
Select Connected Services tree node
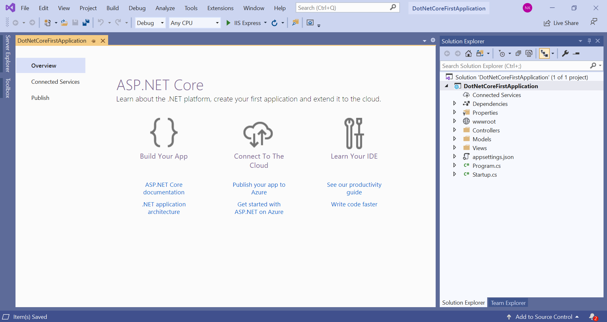click(496, 95)
